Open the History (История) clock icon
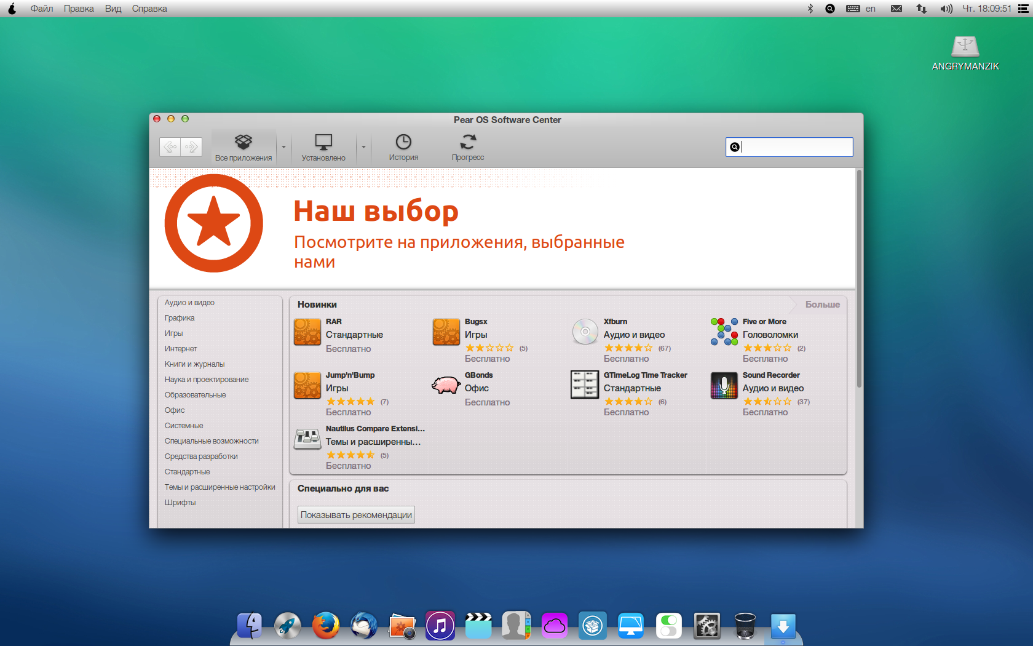Screen dimensions: 1033x646 [403, 147]
